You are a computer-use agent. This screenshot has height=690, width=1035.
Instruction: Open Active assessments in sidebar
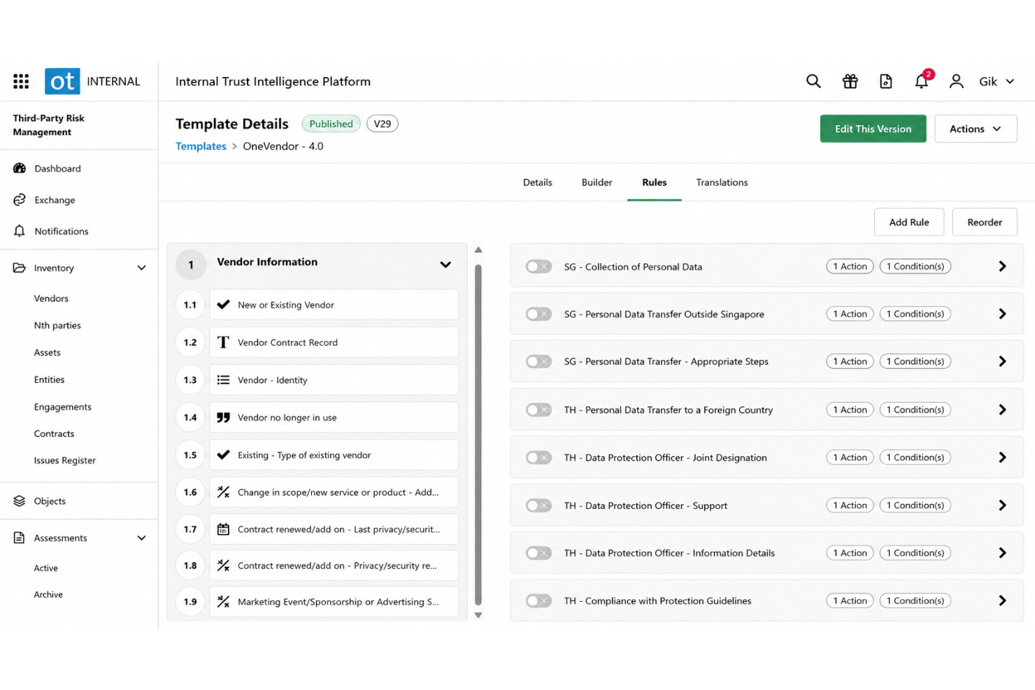(x=45, y=568)
